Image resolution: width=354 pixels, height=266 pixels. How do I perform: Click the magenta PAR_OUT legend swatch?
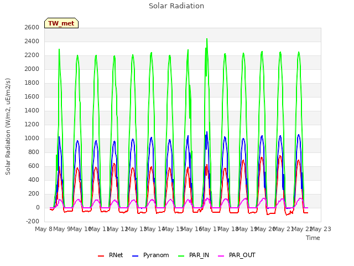coord(221,256)
